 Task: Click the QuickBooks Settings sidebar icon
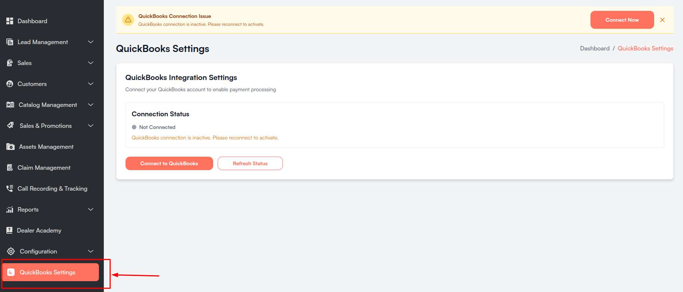pos(11,272)
